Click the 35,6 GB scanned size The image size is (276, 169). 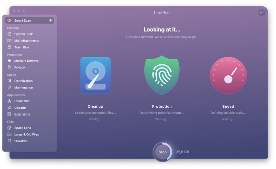(x=182, y=152)
